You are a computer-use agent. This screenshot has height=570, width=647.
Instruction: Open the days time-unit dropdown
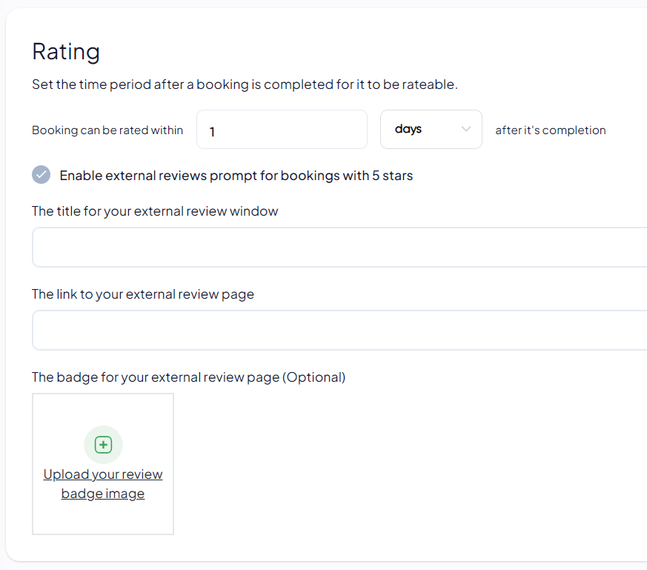point(431,129)
